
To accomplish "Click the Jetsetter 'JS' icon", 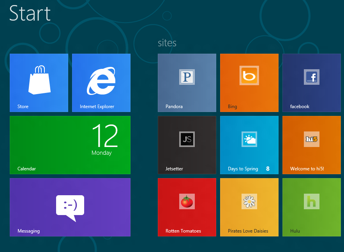I will (187, 139).
